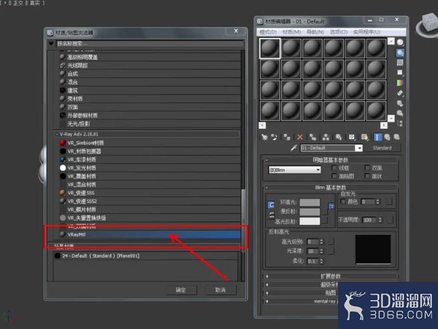Screen dimensions: 438x329
Task: Click Go Forward to Sibling icon
Action: click(x=397, y=137)
